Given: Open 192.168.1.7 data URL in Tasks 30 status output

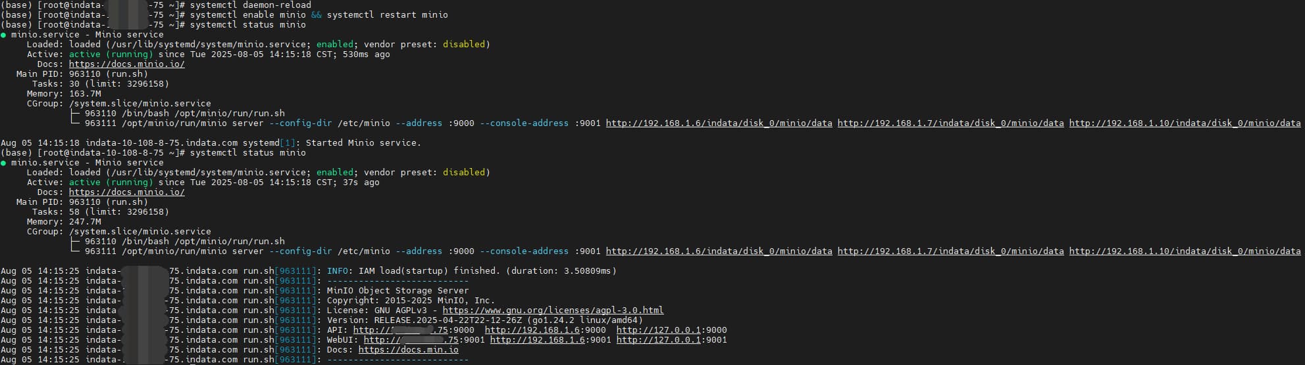Looking at the screenshot, I should click(x=950, y=123).
